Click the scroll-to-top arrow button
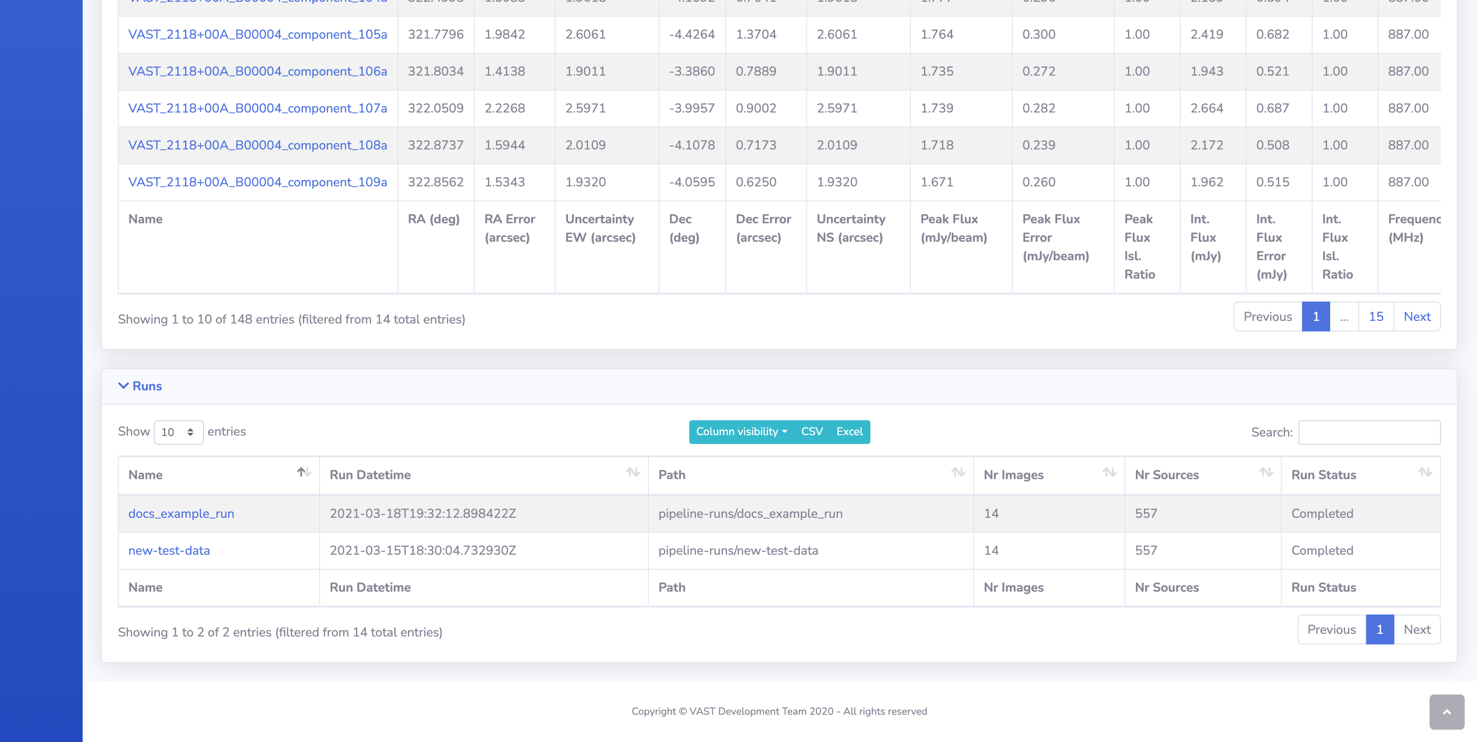This screenshot has height=742, width=1477. [1446, 712]
